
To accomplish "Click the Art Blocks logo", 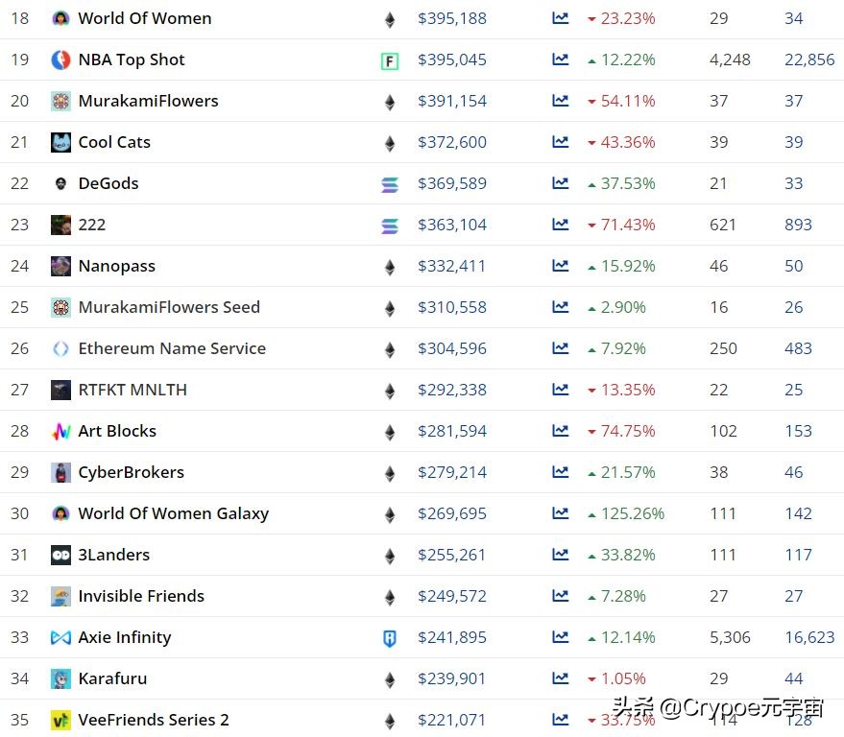I will click(60, 432).
